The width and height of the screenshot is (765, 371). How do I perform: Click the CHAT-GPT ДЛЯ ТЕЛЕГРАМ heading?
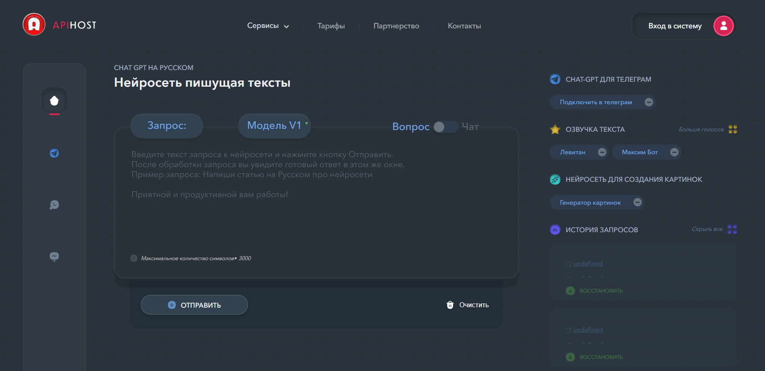point(608,79)
